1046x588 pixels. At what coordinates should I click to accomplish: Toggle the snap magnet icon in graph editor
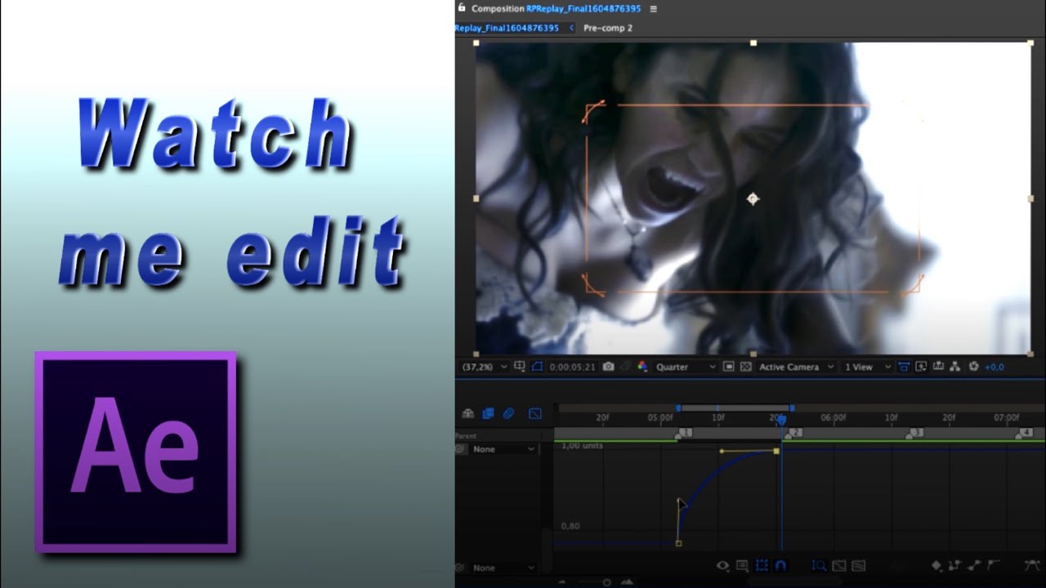click(780, 565)
